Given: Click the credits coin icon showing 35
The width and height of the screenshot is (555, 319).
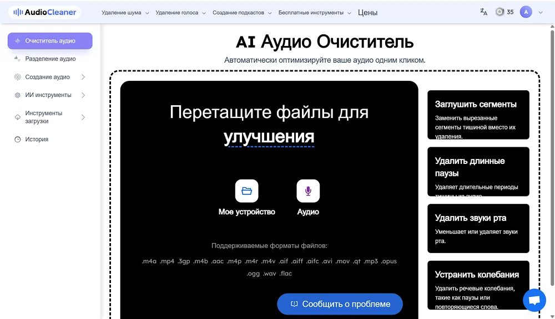Looking at the screenshot, I should (x=500, y=12).
